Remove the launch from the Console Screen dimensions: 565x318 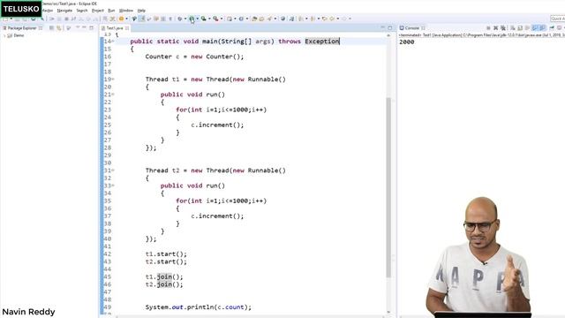click(496, 27)
